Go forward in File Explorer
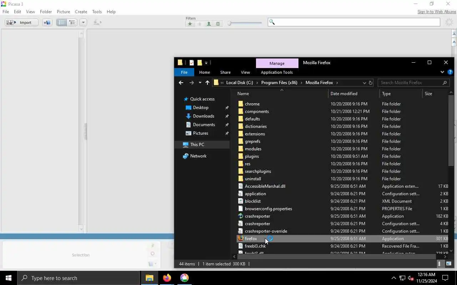 tap(191, 83)
